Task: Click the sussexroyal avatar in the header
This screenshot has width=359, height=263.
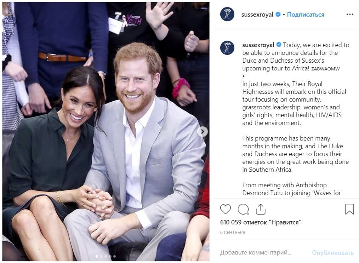Action: [x=227, y=14]
